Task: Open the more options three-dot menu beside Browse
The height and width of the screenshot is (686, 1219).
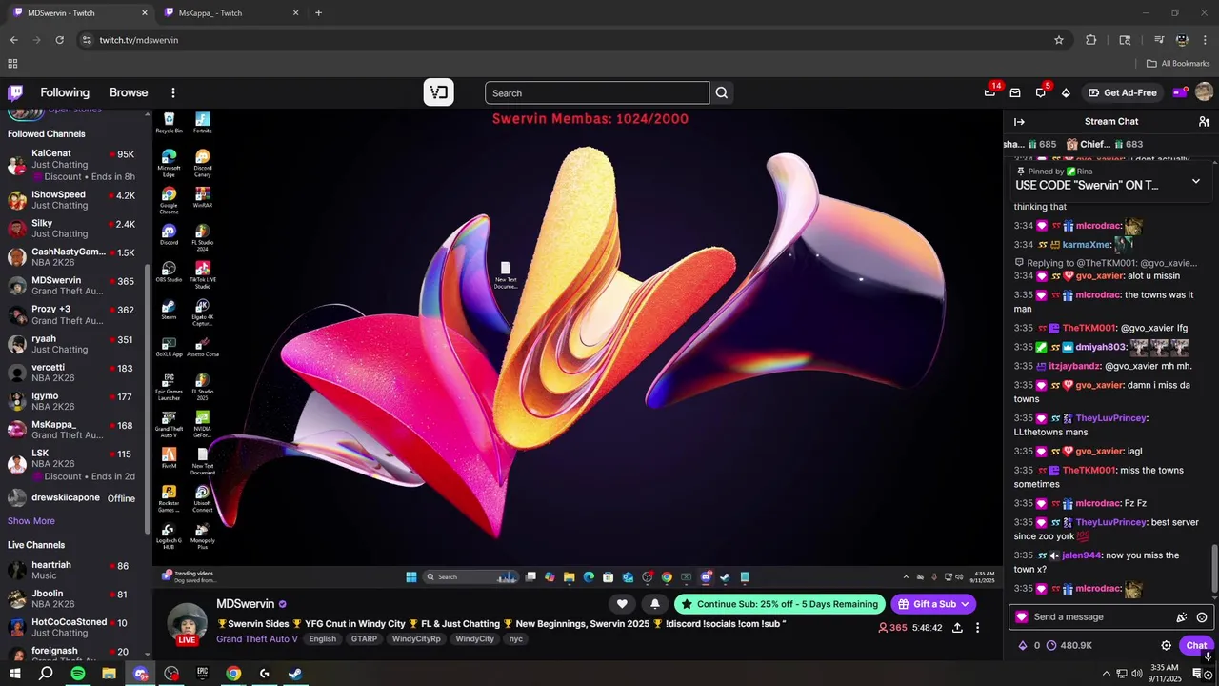Action: pos(173,92)
